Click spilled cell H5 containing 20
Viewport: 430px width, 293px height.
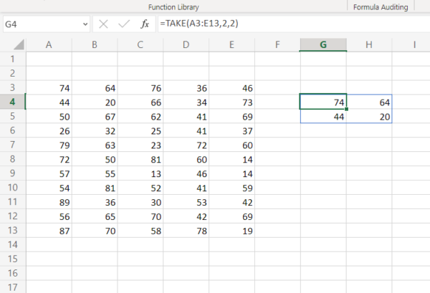point(369,116)
